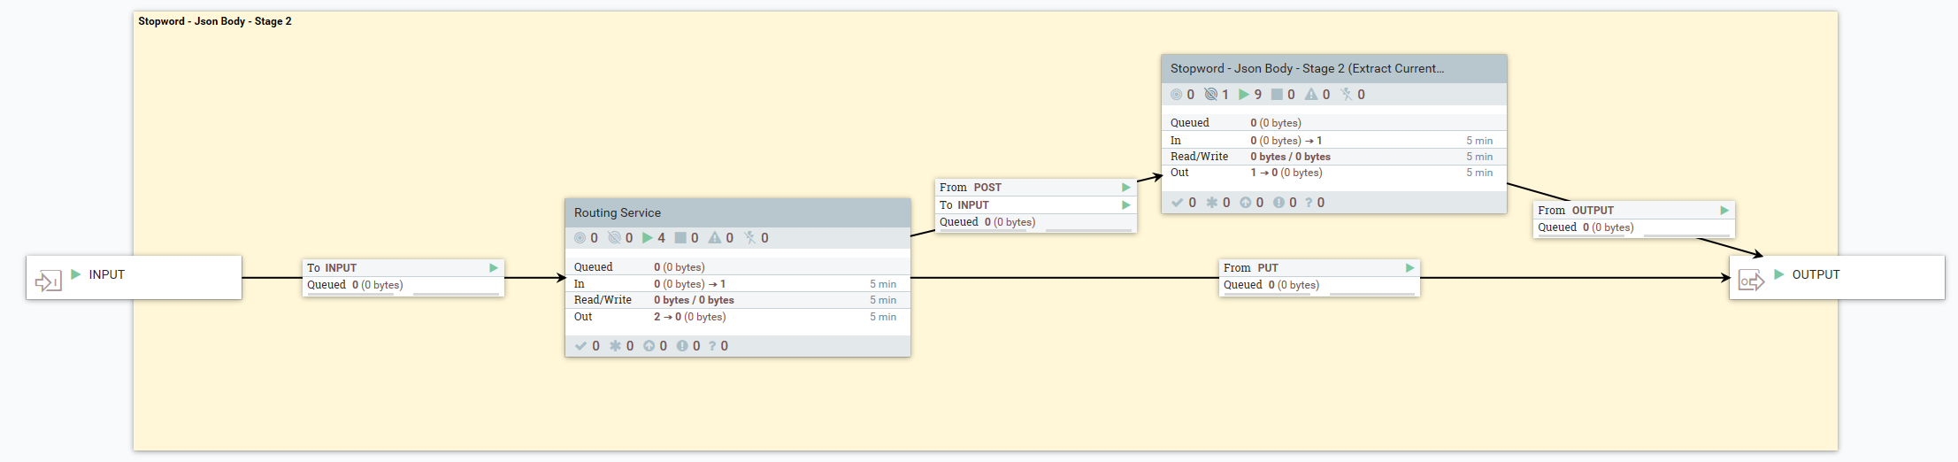Click the up-to-date checkmark icon in Routing Service

tap(580, 346)
